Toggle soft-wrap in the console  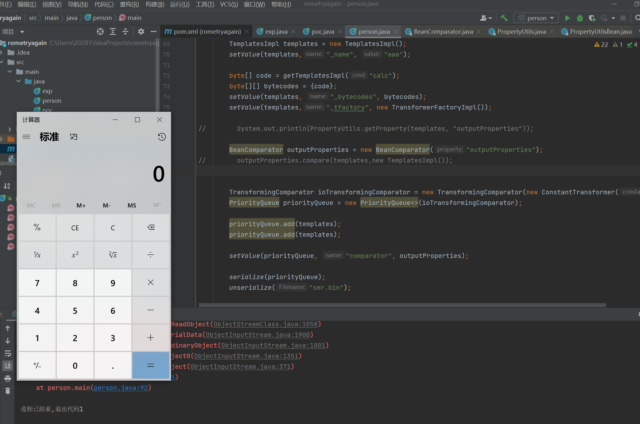8,353
